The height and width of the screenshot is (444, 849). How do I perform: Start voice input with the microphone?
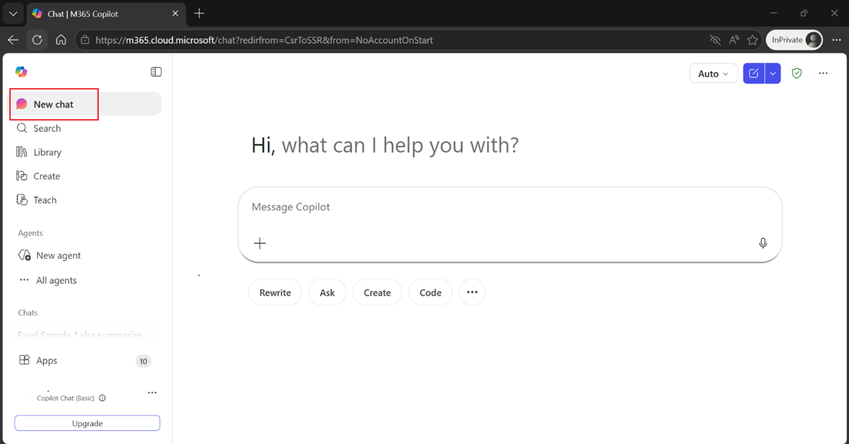763,243
